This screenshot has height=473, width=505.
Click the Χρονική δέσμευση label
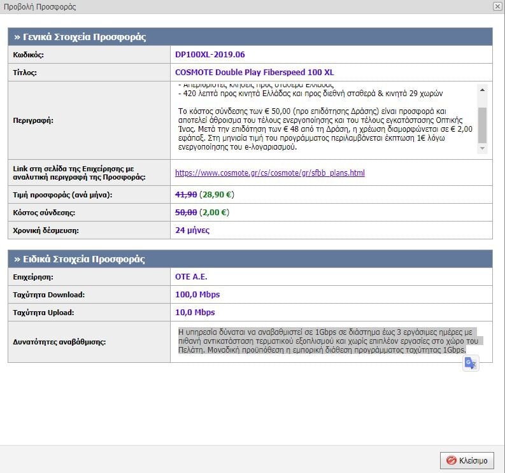point(46,230)
